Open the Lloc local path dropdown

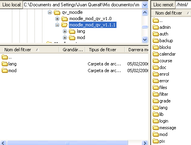tap(145, 5)
